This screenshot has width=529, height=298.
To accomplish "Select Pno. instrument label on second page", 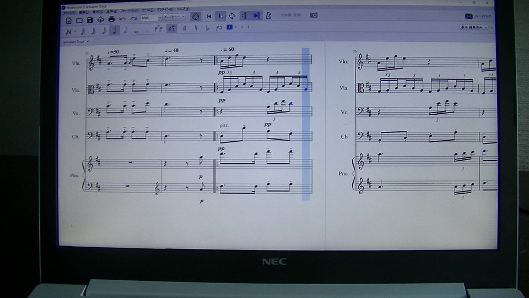I will point(343,173).
